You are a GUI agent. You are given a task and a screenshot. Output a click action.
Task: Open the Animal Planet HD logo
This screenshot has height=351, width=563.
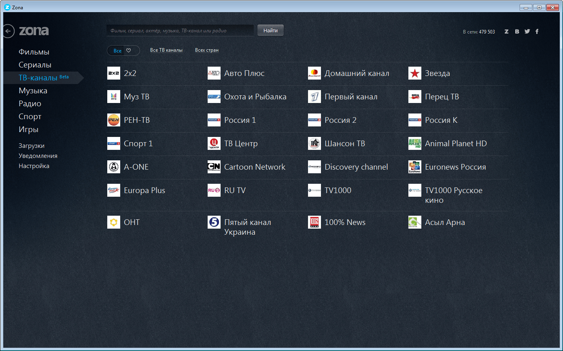(x=415, y=143)
